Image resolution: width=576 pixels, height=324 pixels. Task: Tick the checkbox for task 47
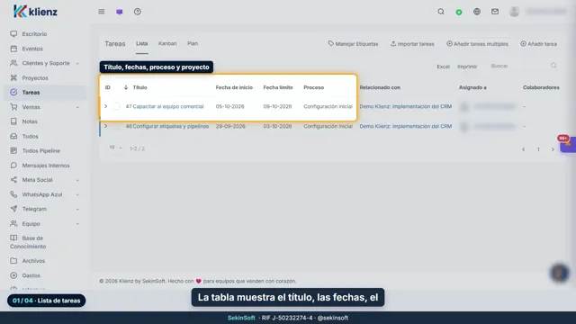(117, 106)
